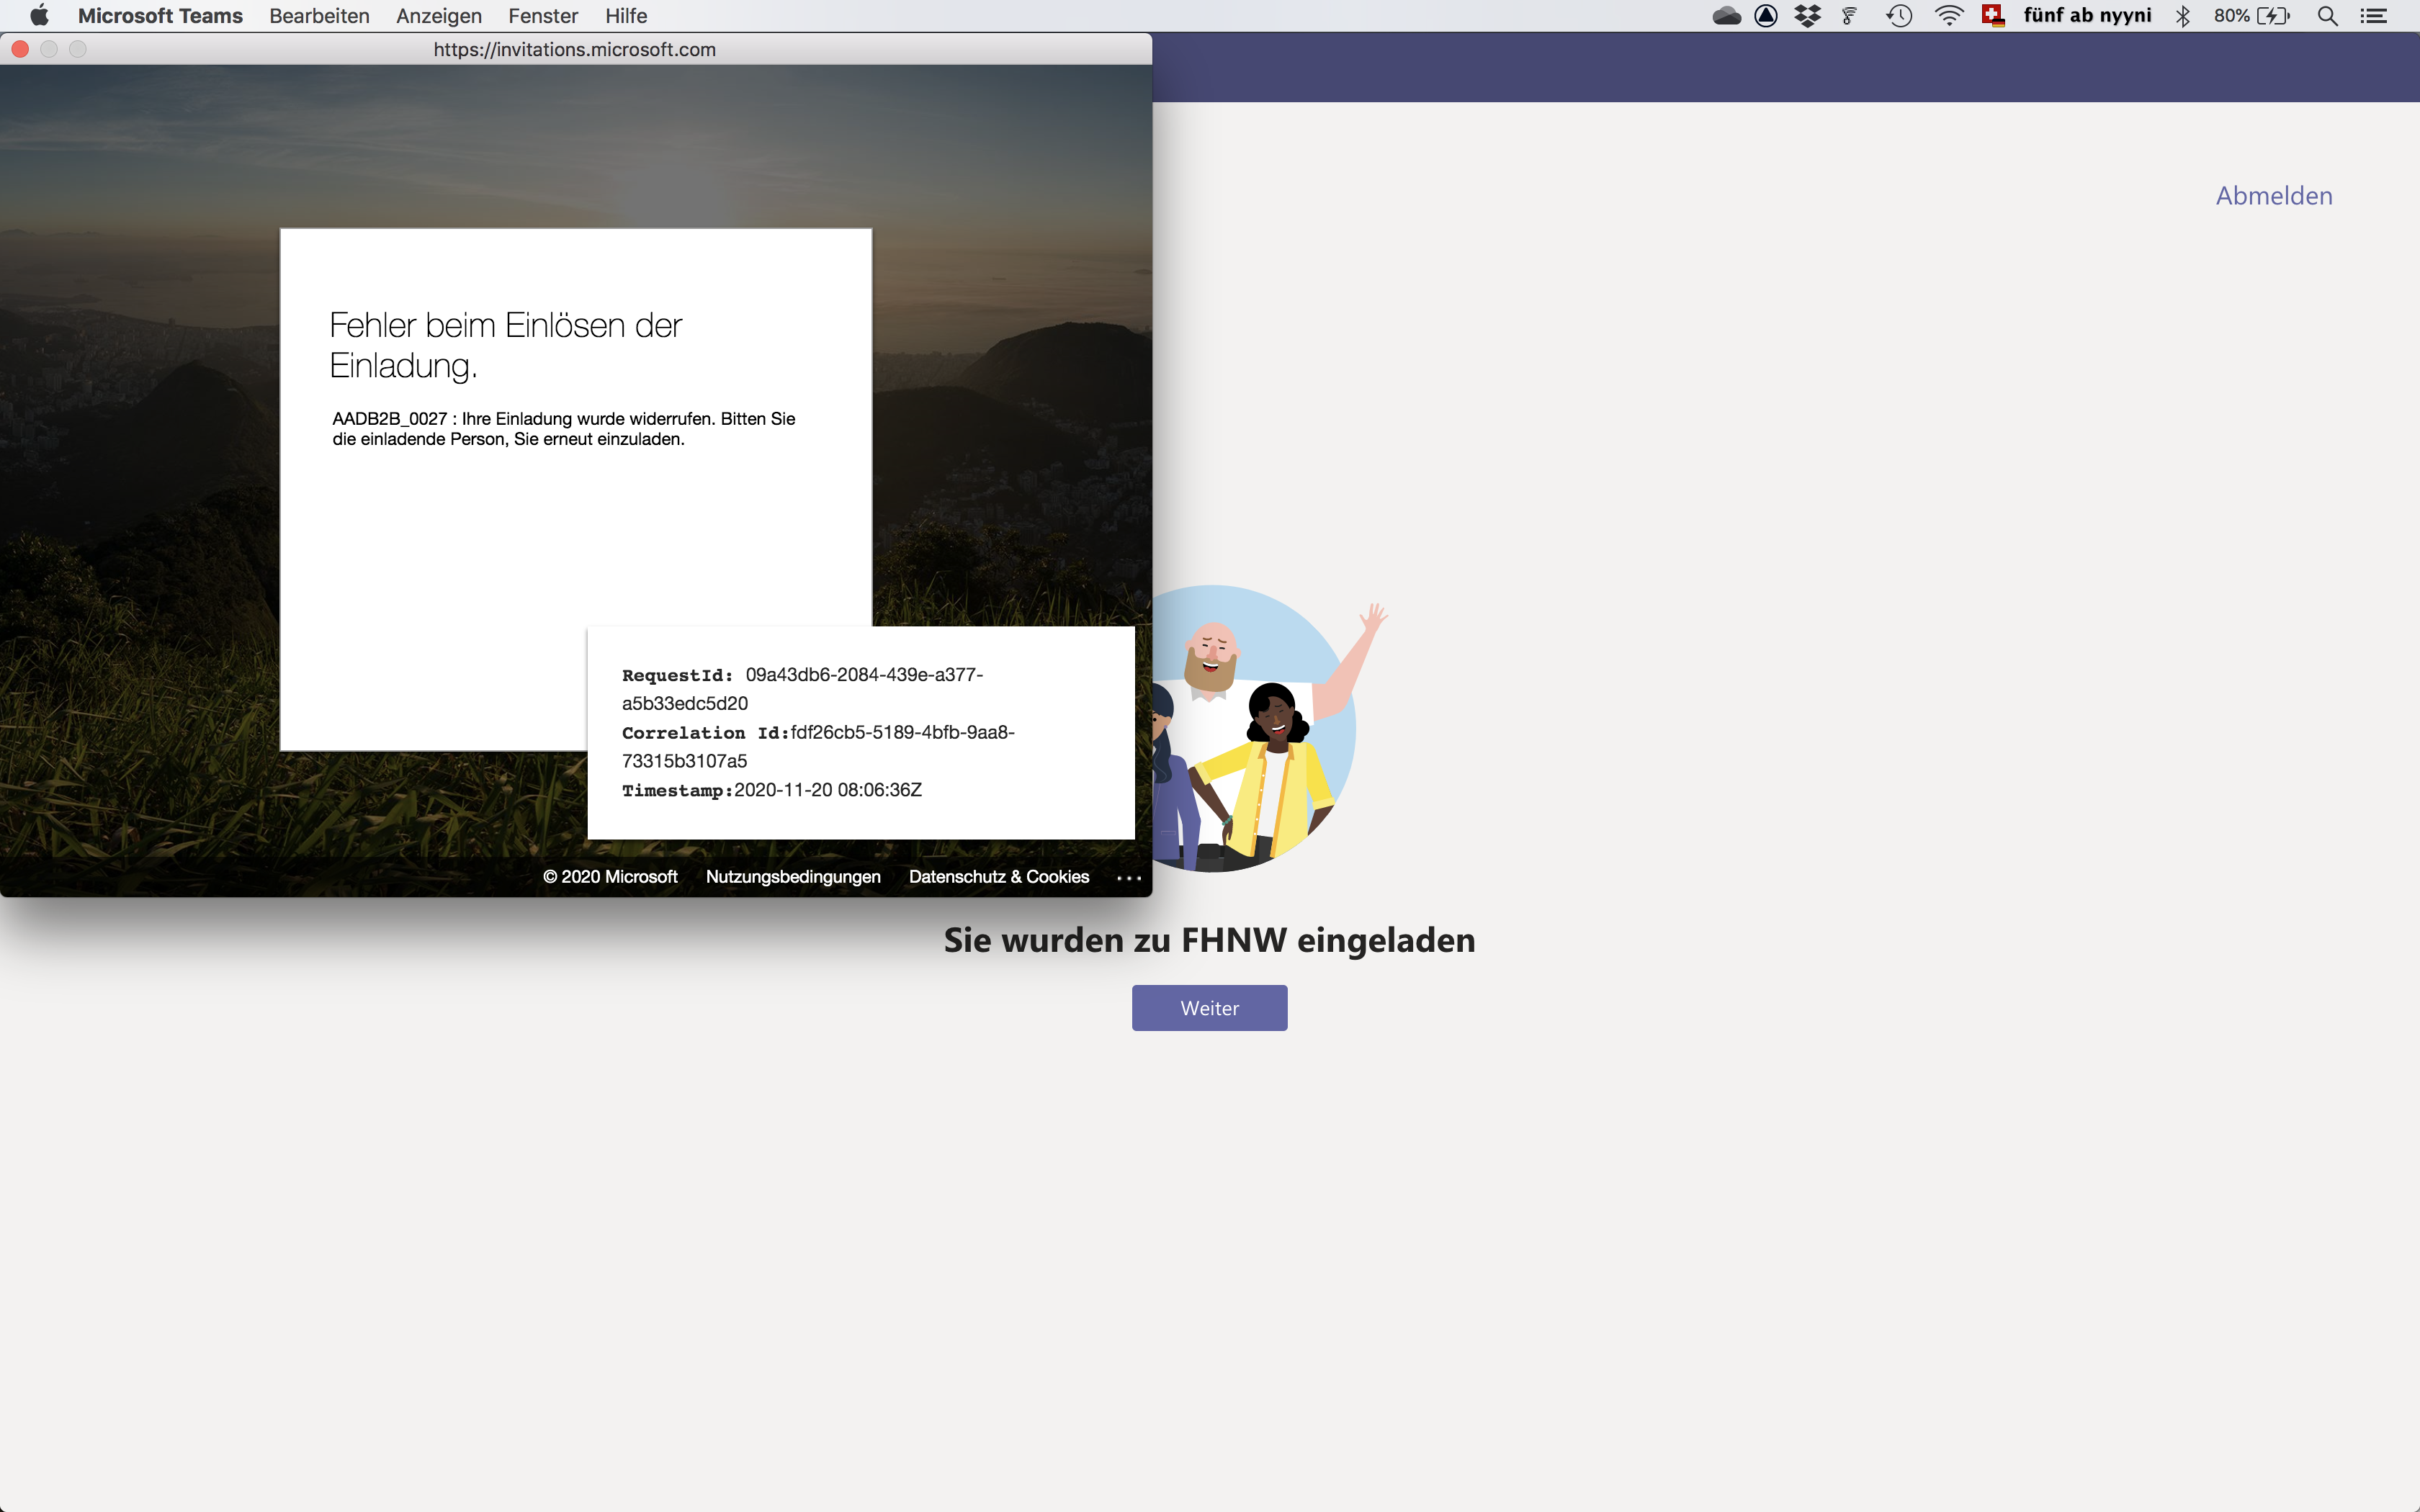Click the cloud status icon in menu bar
Screen dimensions: 2420x1512
[x=1726, y=16]
